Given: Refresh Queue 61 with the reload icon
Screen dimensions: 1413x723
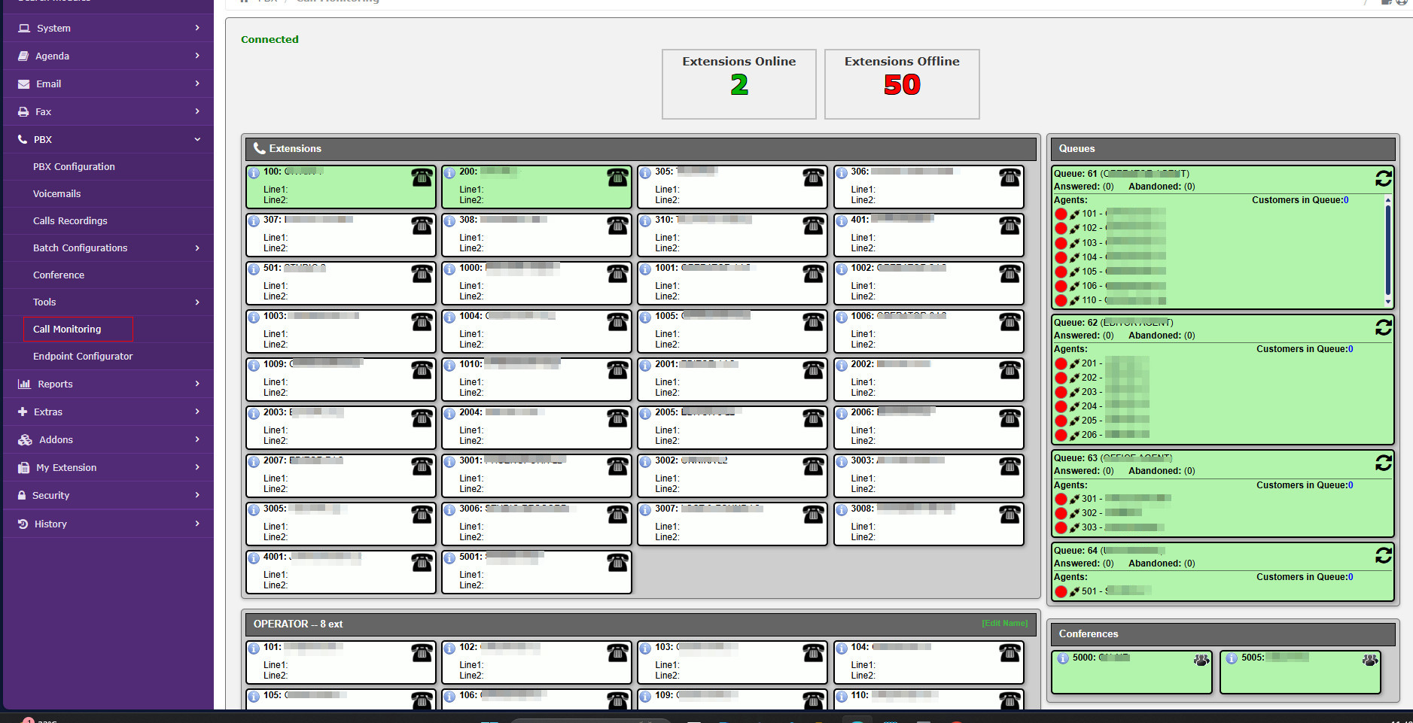Looking at the screenshot, I should 1383,178.
